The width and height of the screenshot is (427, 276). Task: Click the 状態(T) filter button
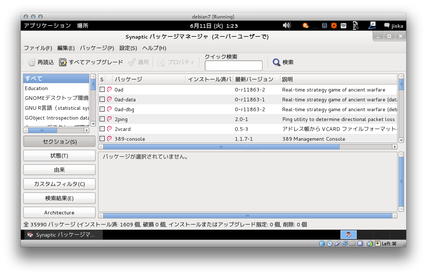pyautogui.click(x=59, y=156)
